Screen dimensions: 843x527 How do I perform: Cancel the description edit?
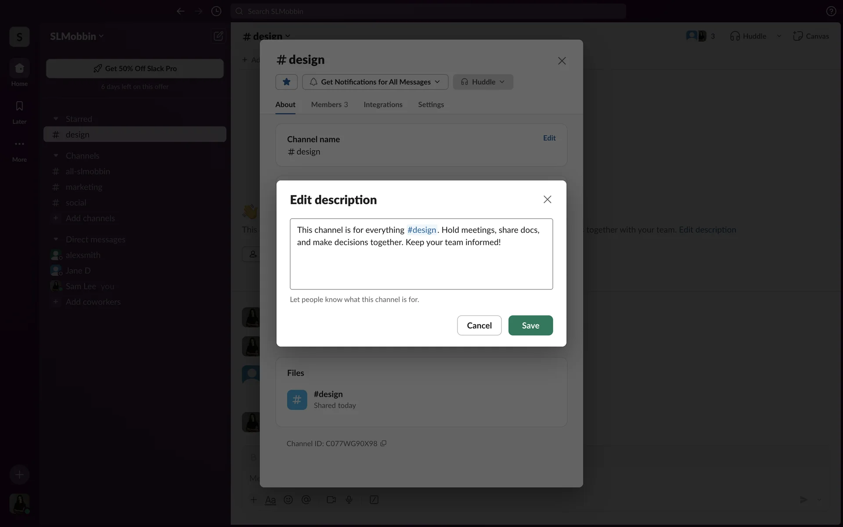pos(479,325)
